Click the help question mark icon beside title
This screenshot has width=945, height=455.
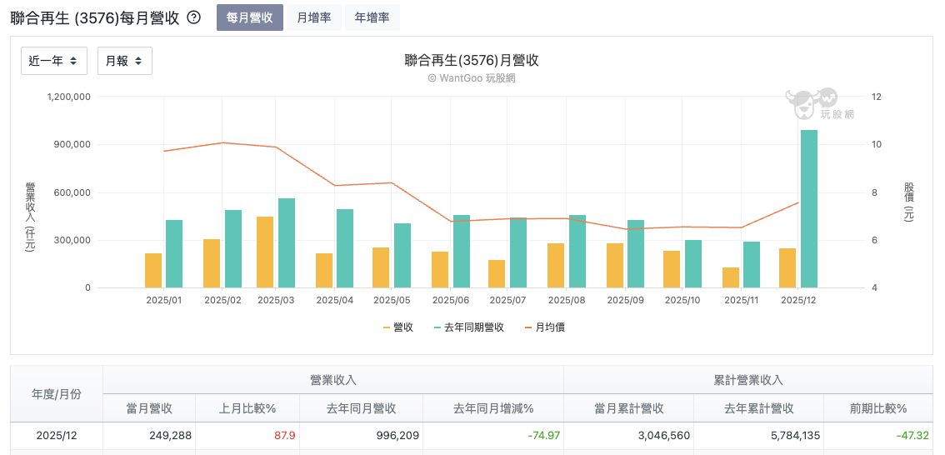coord(193,17)
